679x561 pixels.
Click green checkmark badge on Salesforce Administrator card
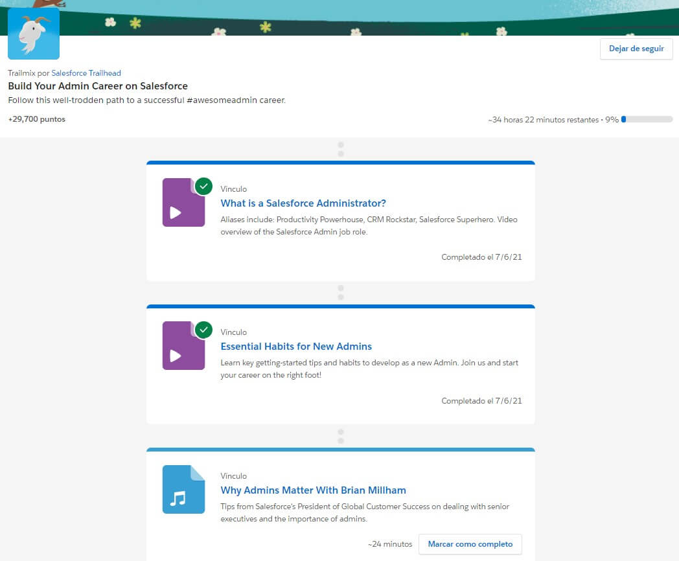[203, 187]
